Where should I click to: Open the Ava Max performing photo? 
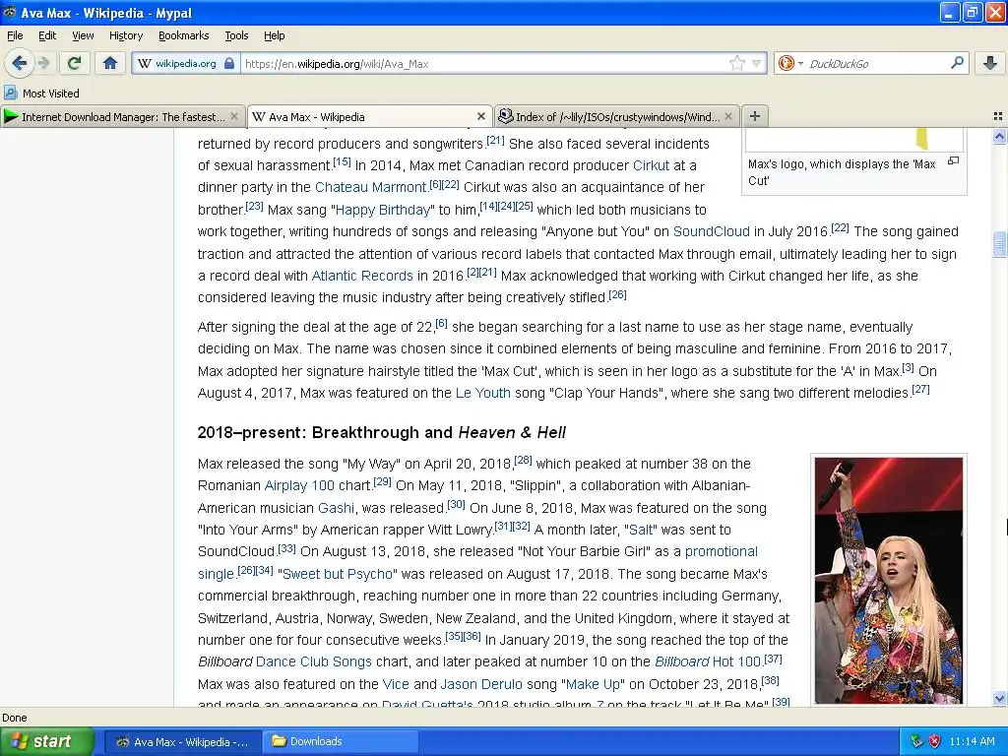click(889, 581)
